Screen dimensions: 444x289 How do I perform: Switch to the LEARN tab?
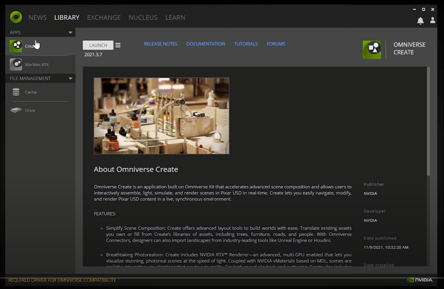click(x=175, y=18)
